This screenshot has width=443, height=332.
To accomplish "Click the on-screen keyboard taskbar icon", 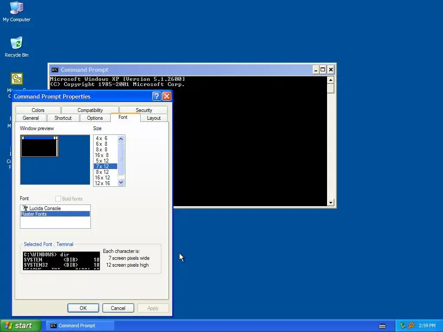I will click(x=382, y=326).
